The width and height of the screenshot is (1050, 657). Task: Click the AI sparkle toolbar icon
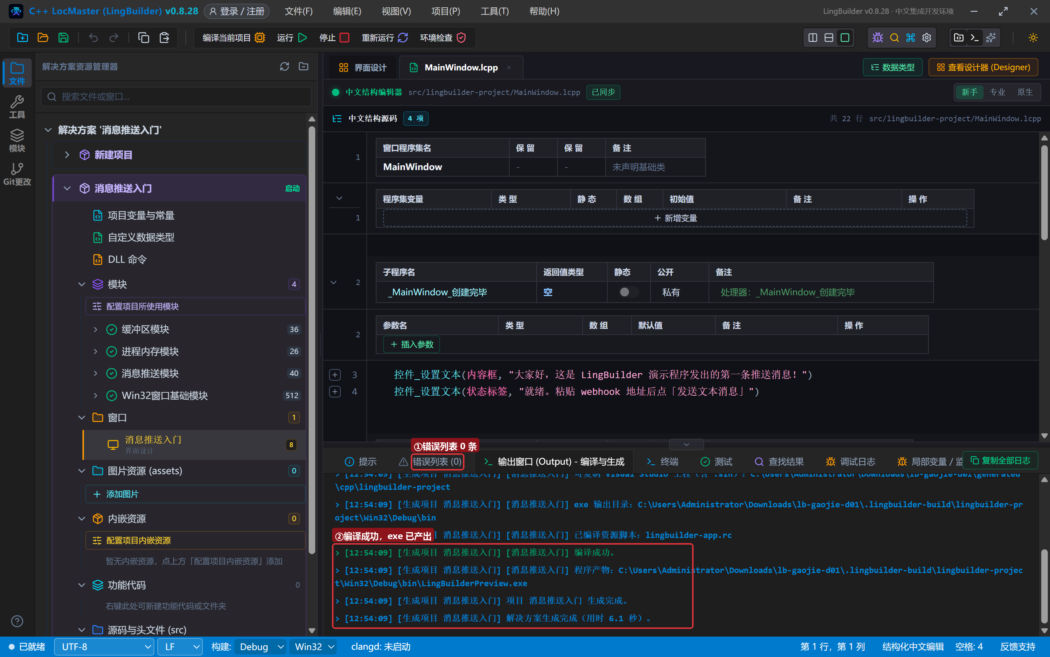[x=991, y=38]
